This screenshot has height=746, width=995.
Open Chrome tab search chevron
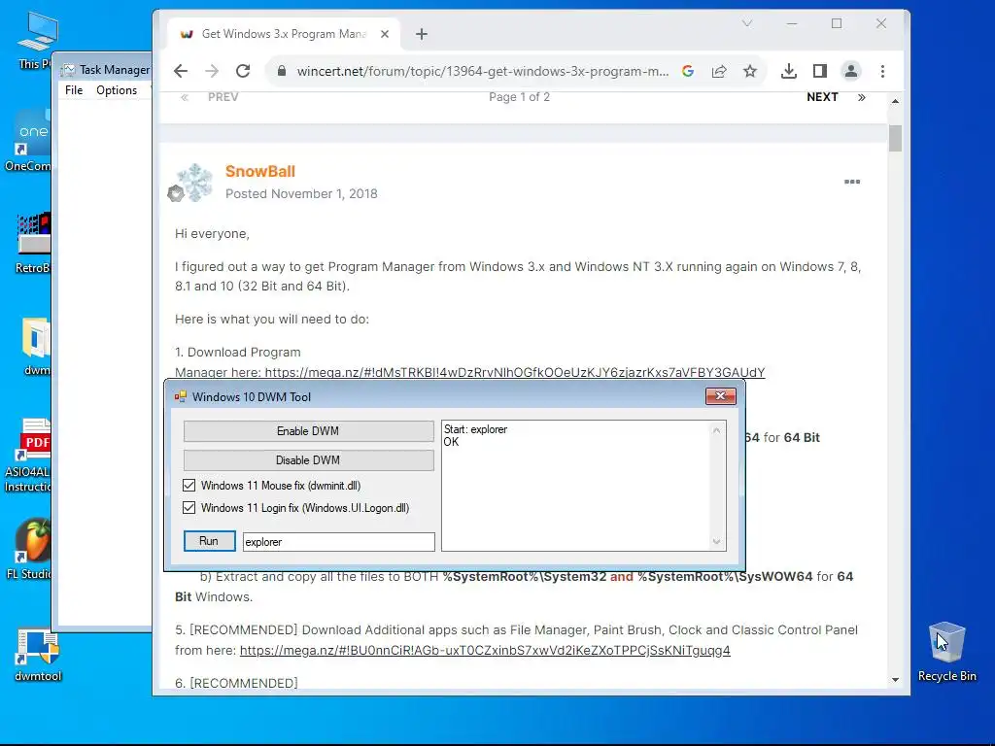click(x=747, y=23)
